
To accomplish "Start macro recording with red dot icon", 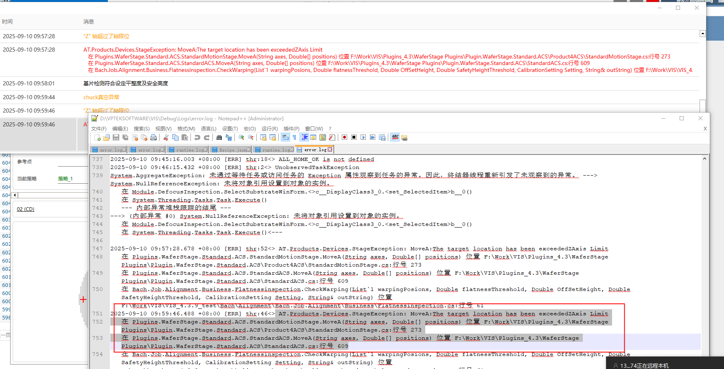I will pos(344,137).
